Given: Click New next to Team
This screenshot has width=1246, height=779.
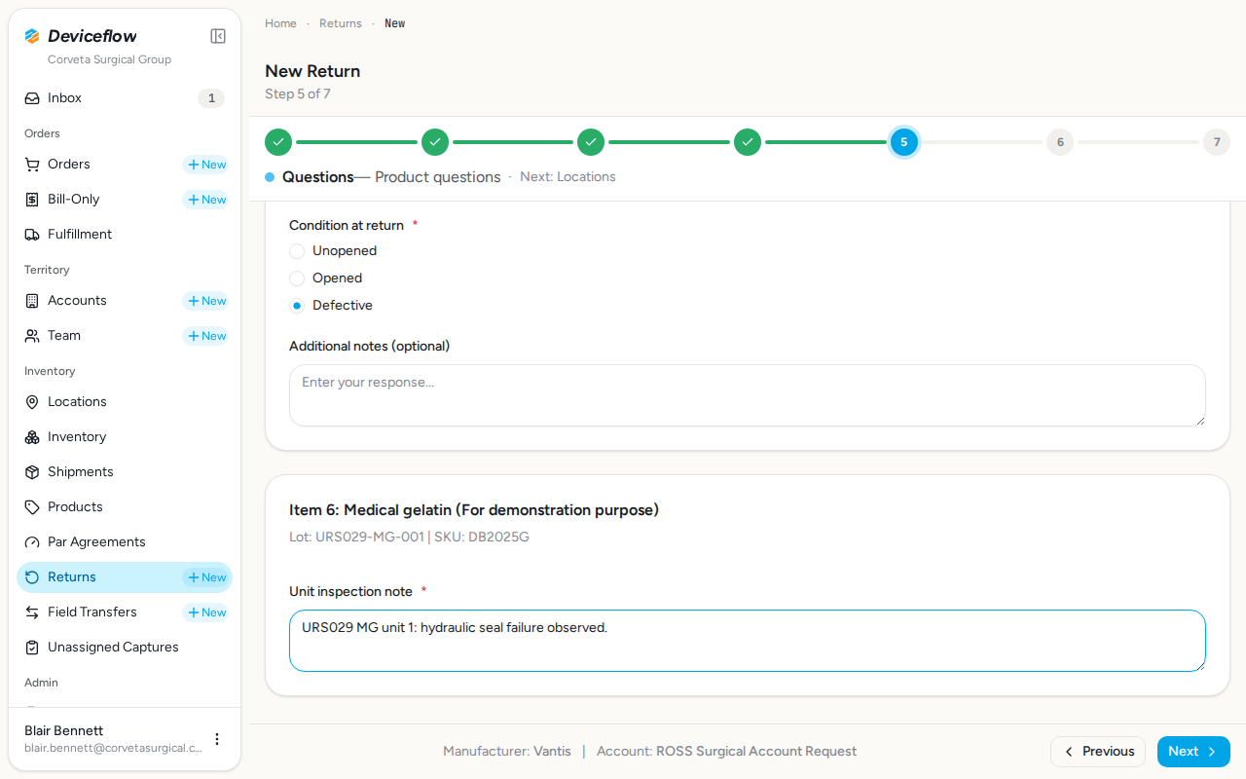Looking at the screenshot, I should pyautogui.click(x=206, y=336).
